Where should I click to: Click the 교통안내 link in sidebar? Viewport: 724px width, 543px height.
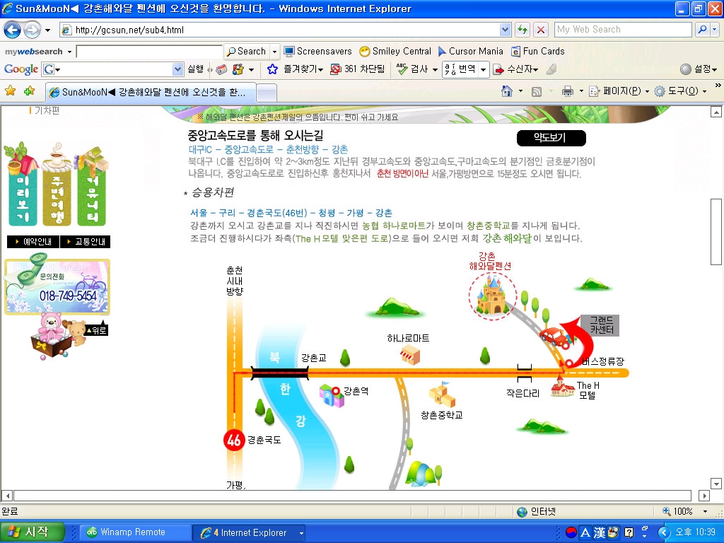[85, 242]
